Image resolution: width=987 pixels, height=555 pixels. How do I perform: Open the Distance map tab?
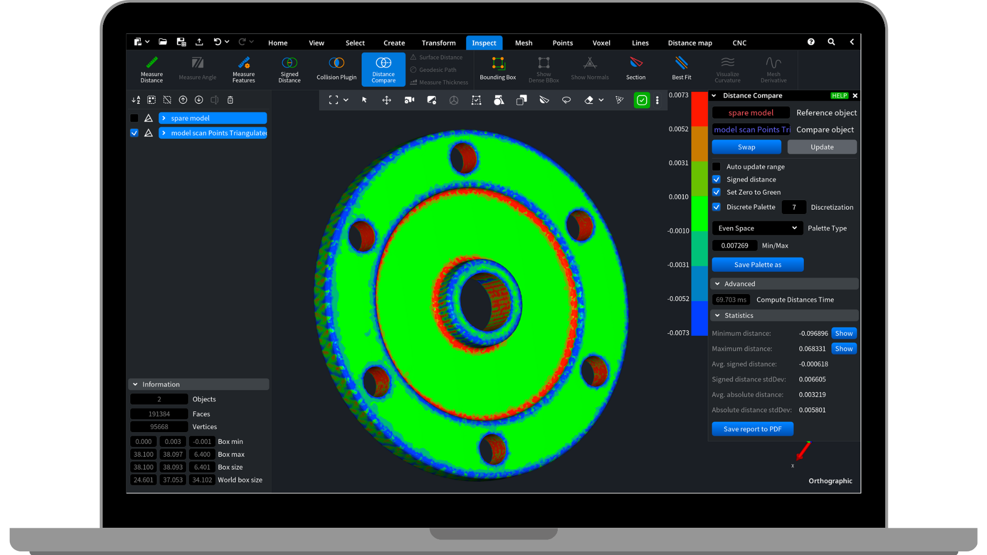pyautogui.click(x=690, y=43)
